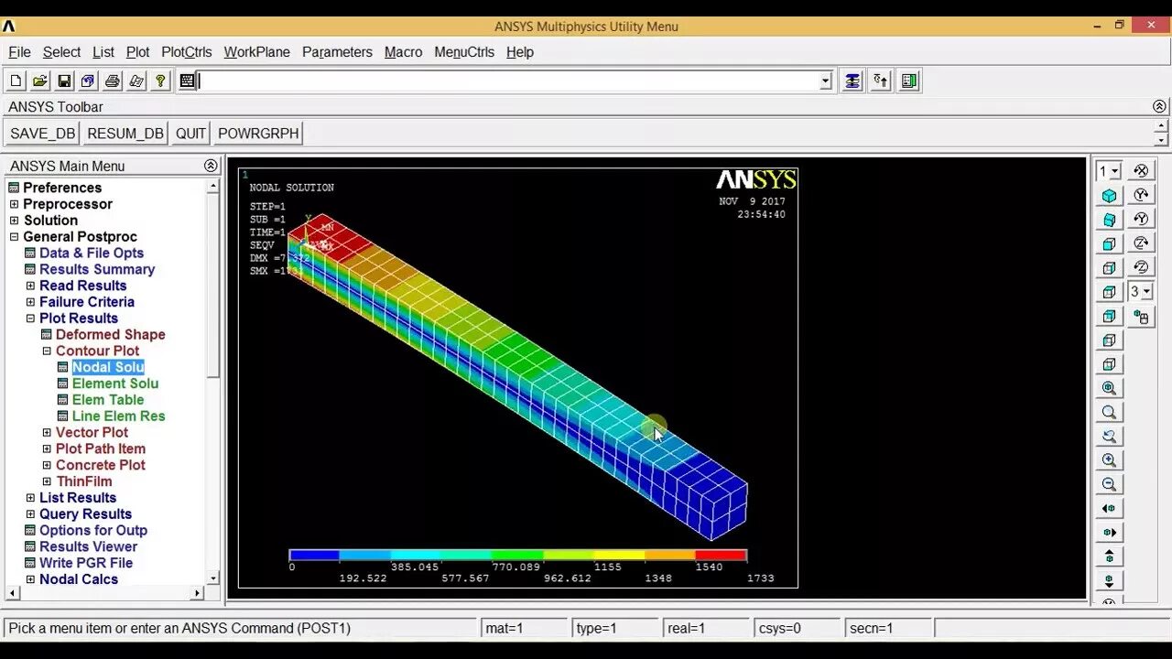Expand the Vector Plot node
Screen dimensions: 1172x659
click(x=47, y=432)
